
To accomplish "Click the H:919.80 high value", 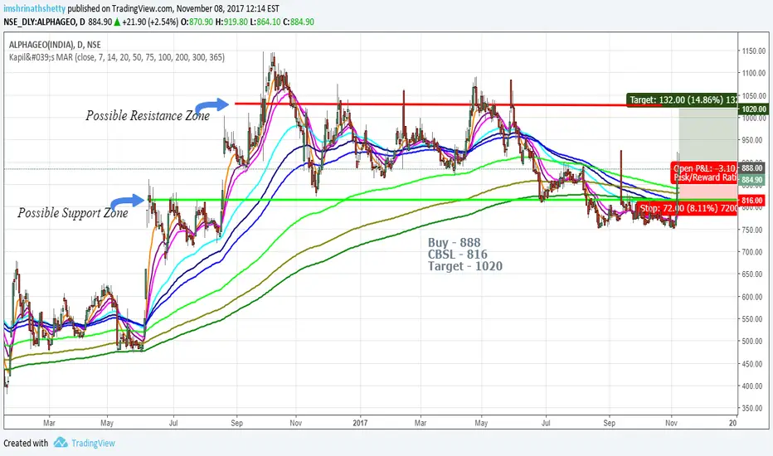I will 231,22.
